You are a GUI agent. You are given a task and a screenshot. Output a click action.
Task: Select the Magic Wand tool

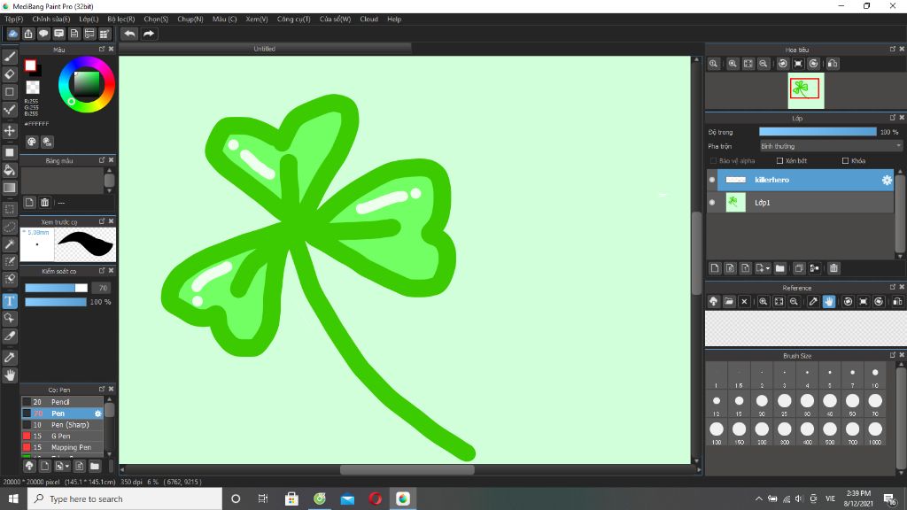click(10, 244)
